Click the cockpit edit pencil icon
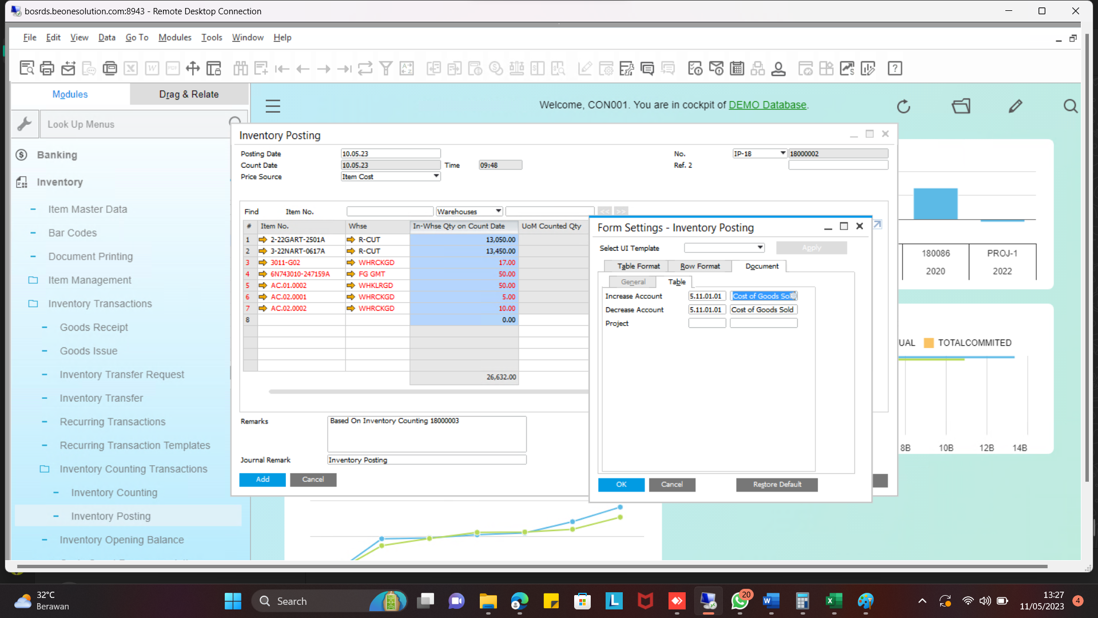Screen dimensions: 1098x618 click(1015, 106)
